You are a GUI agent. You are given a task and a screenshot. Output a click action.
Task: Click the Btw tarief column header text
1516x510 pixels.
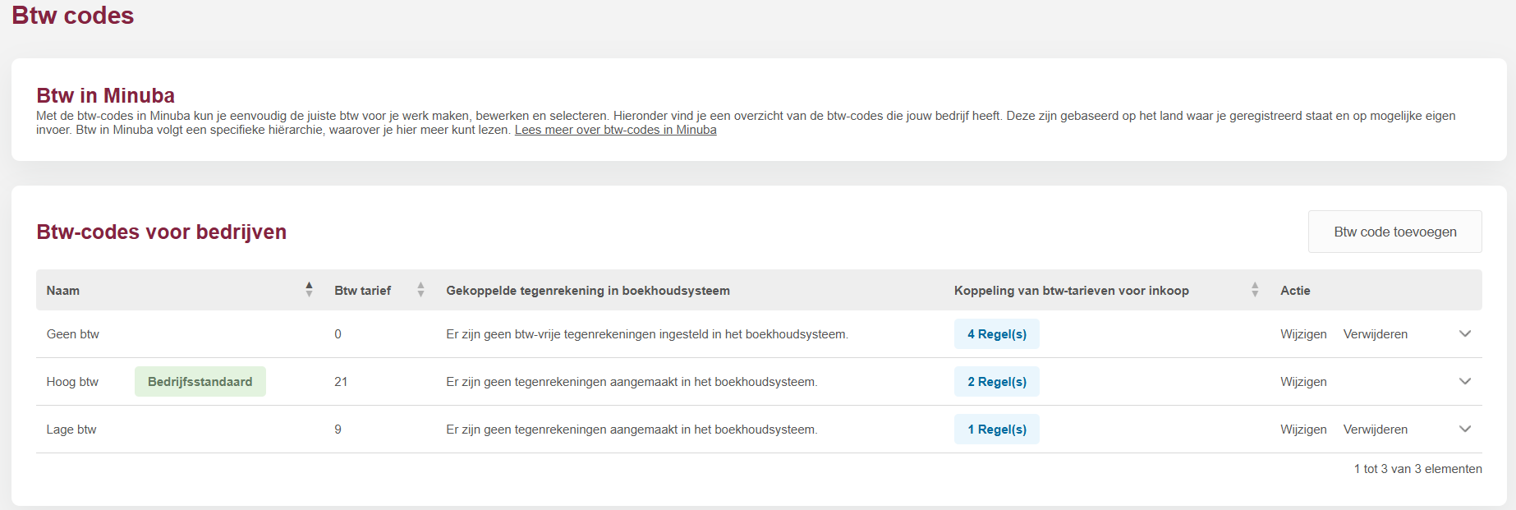coord(362,291)
